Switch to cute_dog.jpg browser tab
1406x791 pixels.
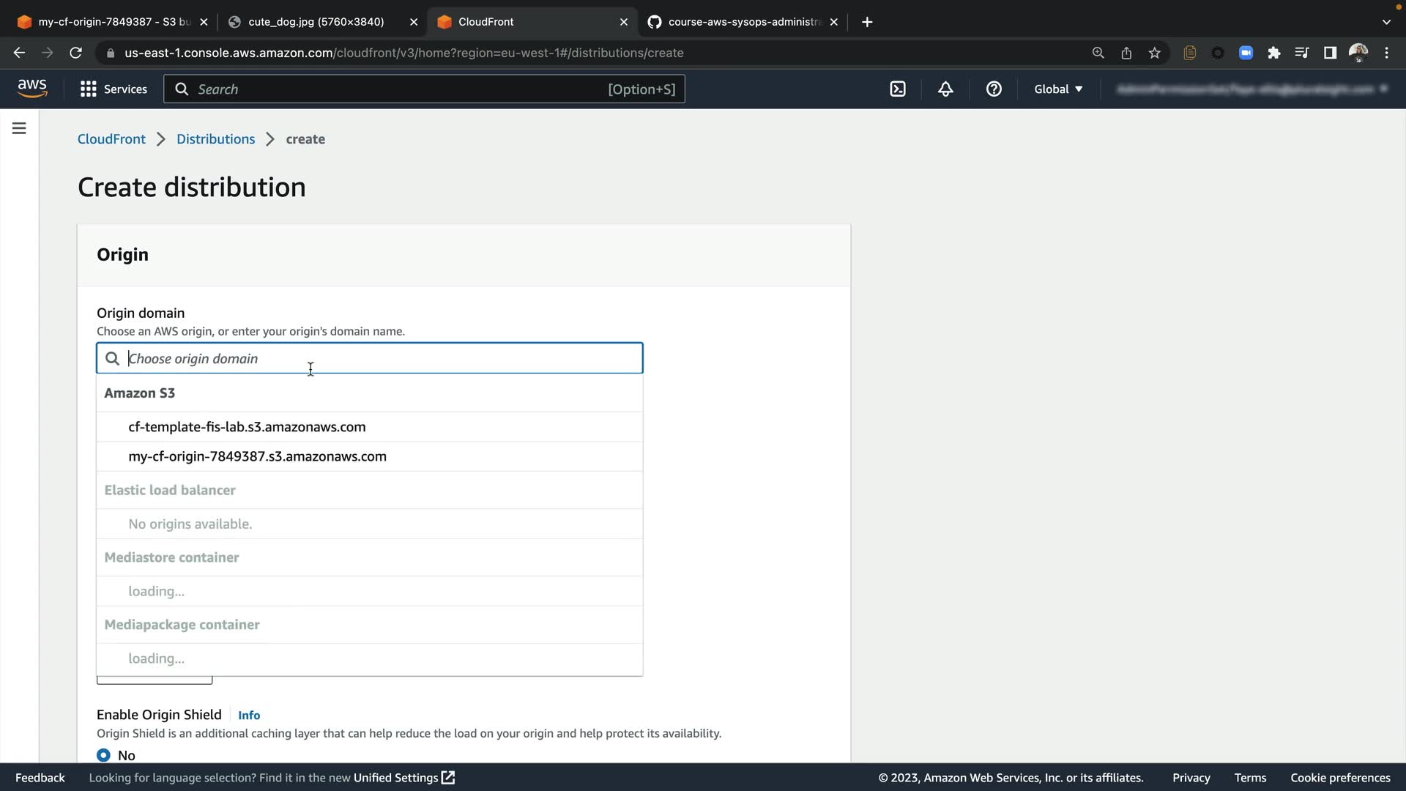point(316,22)
